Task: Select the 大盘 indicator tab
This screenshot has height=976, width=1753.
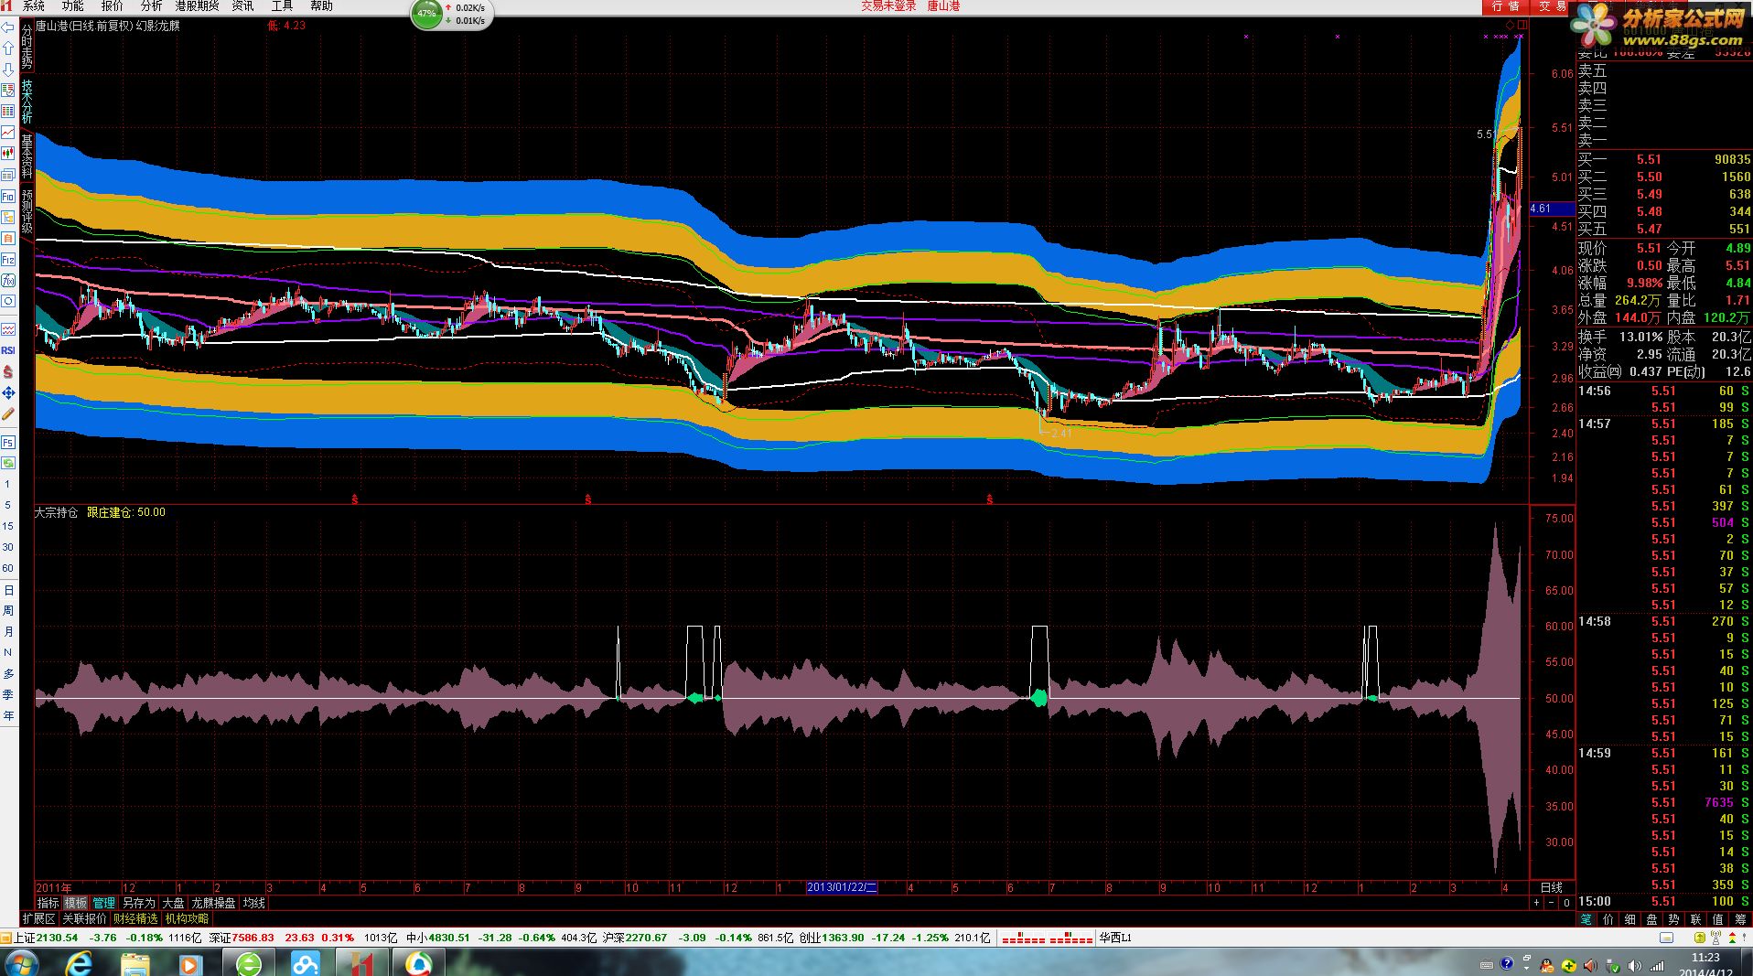Action: coord(173,903)
